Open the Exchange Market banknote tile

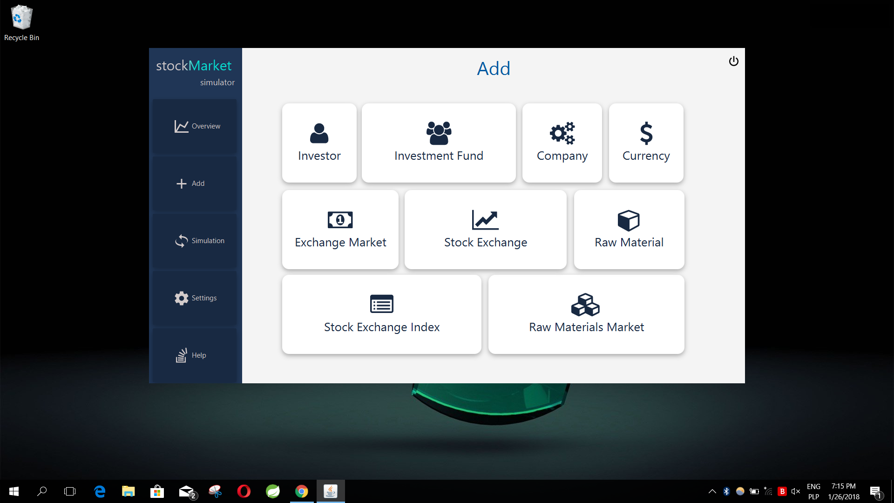[340, 229]
